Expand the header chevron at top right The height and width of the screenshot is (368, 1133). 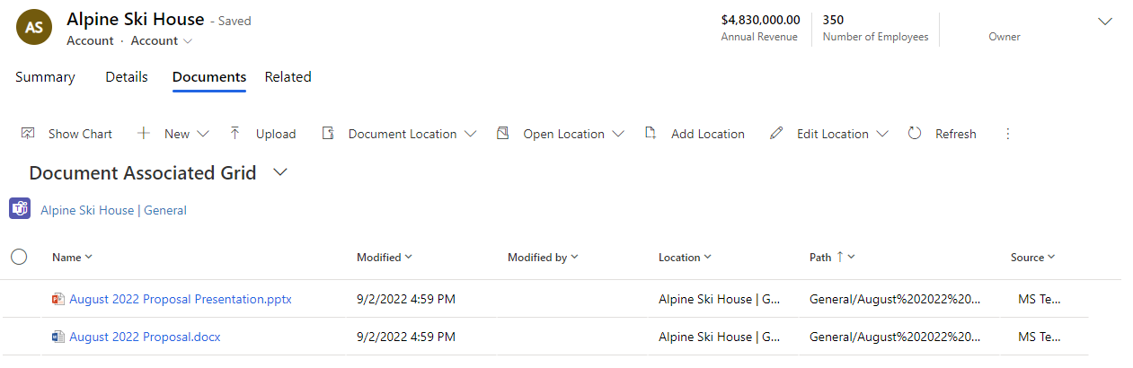coord(1105,22)
